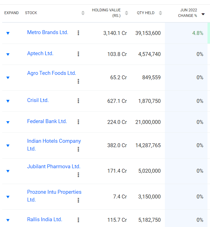Select the 3,150,000 quantity cell
The width and height of the screenshot is (210, 227).
150,197
